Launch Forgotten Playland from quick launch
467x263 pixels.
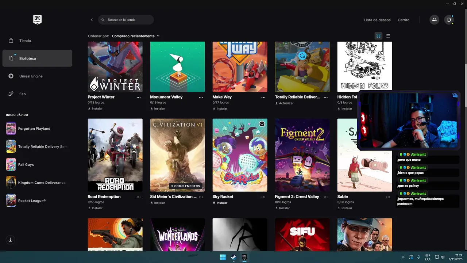37,129
